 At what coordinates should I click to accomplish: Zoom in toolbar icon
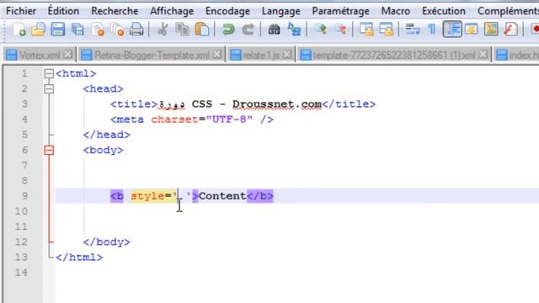321,29
